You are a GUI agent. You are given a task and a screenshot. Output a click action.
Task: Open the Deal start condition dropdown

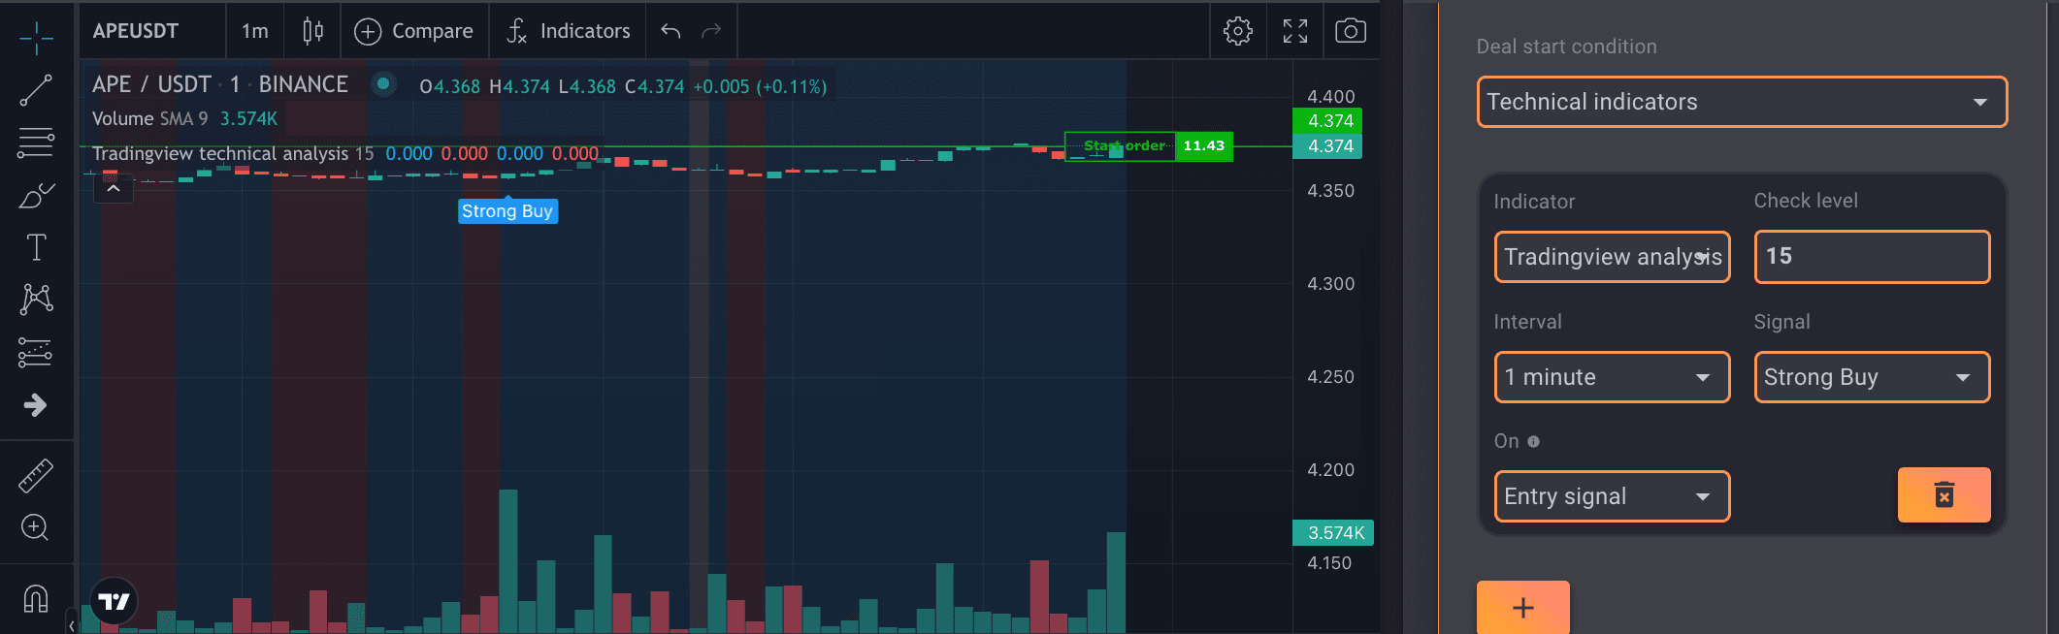click(x=1741, y=102)
